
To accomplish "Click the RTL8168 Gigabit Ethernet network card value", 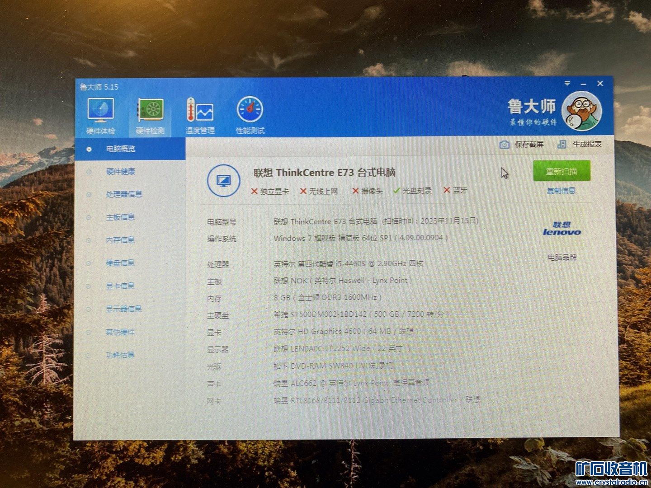I will point(377,400).
